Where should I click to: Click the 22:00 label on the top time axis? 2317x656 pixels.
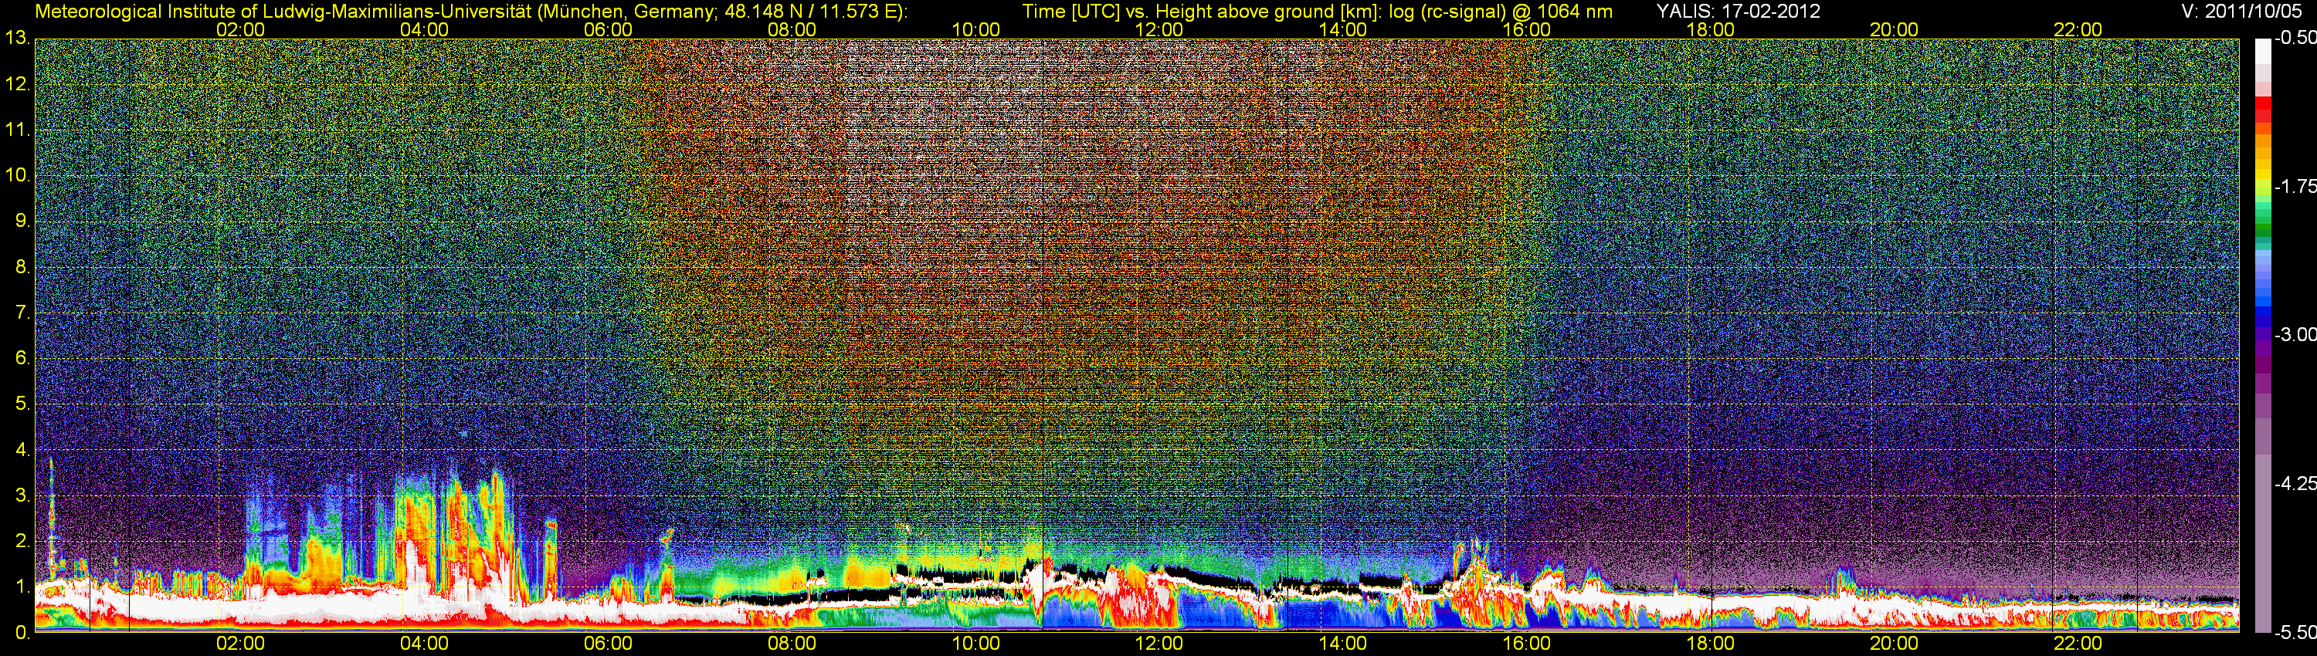pos(2078,29)
